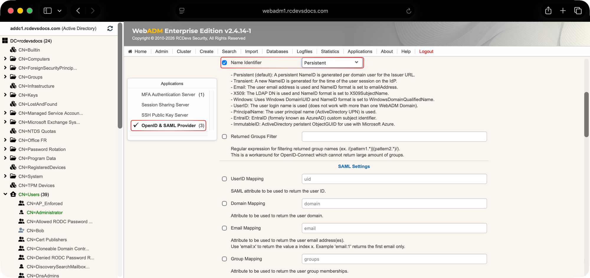Click the CN=AP_Enforced group icon
Screen dimensions: 590x278
tap(22, 203)
